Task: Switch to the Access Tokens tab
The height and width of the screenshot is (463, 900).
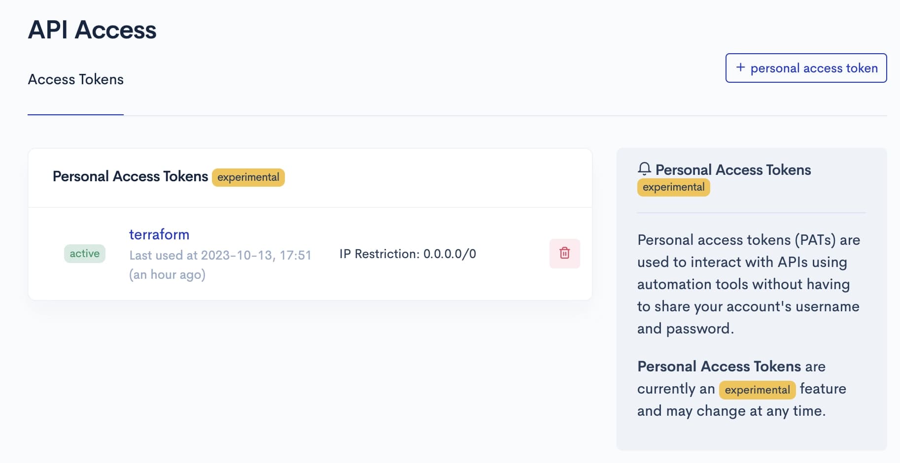Action: tap(76, 79)
